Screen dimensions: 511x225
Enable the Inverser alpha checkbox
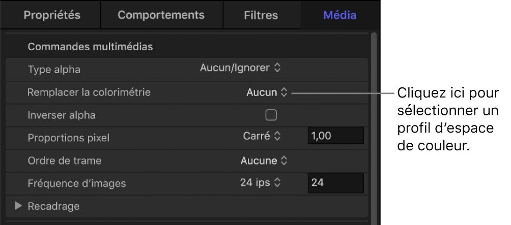click(x=271, y=115)
